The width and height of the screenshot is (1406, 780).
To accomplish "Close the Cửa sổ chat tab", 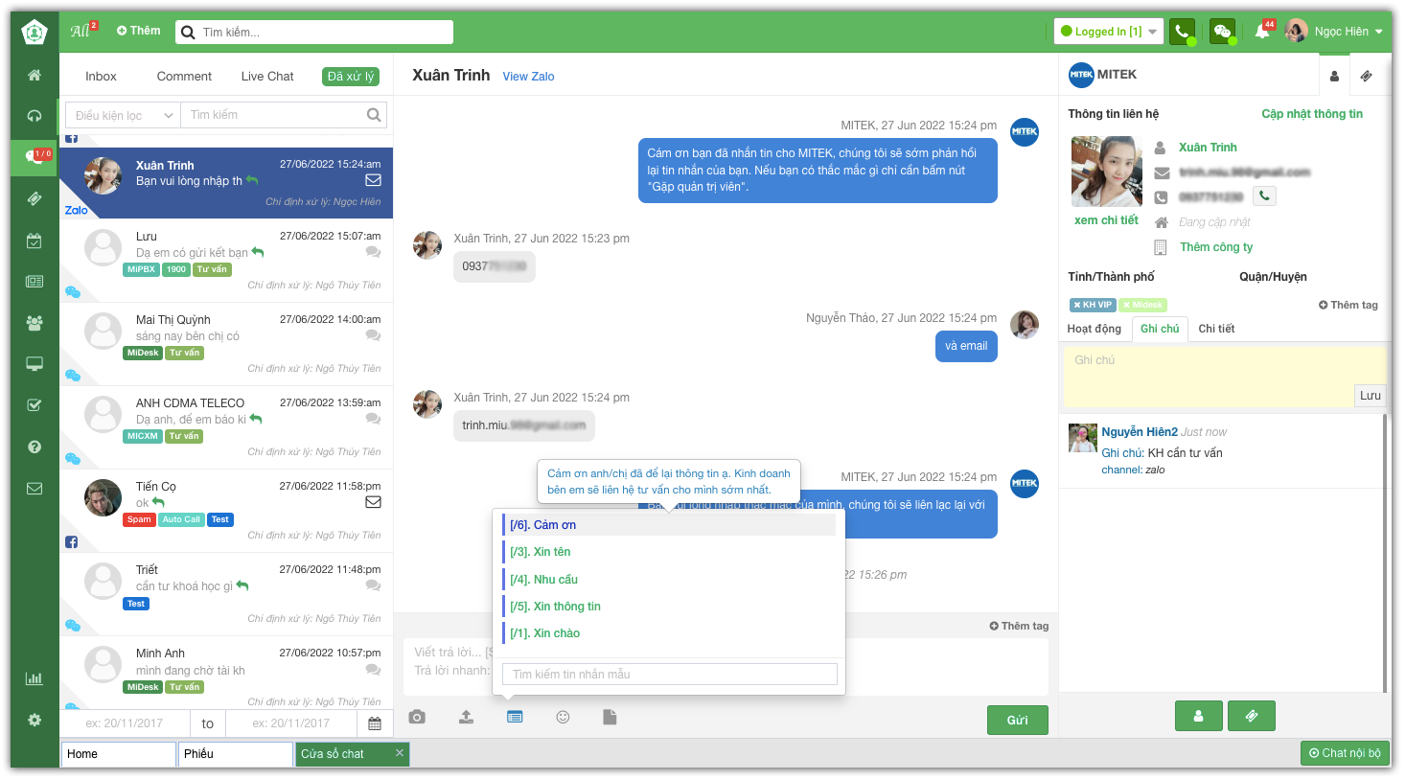I will pos(400,753).
